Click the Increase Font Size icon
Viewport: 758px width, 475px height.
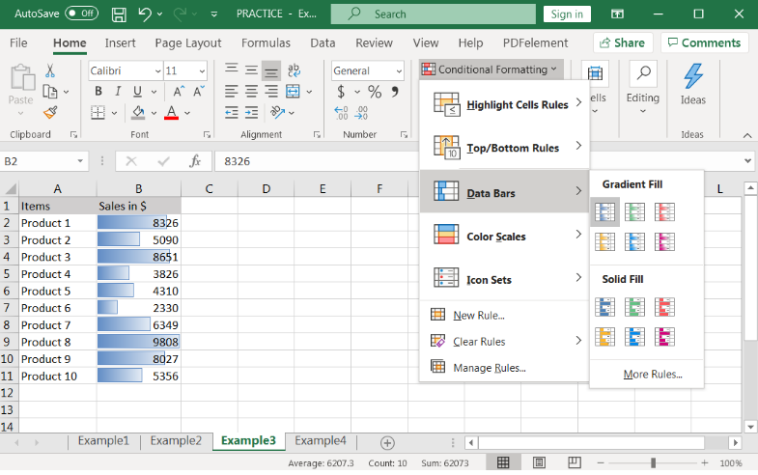(x=179, y=92)
